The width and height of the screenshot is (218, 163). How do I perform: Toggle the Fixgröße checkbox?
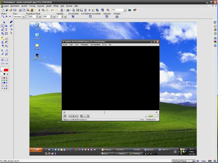[x=27, y=17]
